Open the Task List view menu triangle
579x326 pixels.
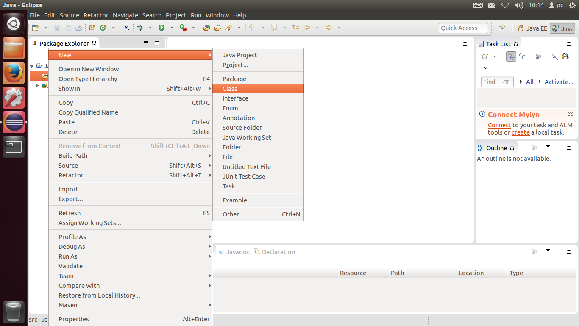point(486,68)
